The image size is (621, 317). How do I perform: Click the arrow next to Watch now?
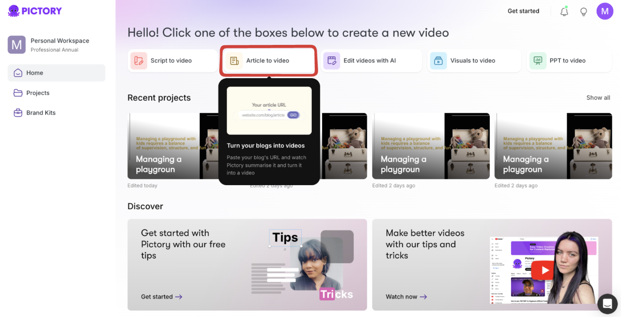click(423, 297)
